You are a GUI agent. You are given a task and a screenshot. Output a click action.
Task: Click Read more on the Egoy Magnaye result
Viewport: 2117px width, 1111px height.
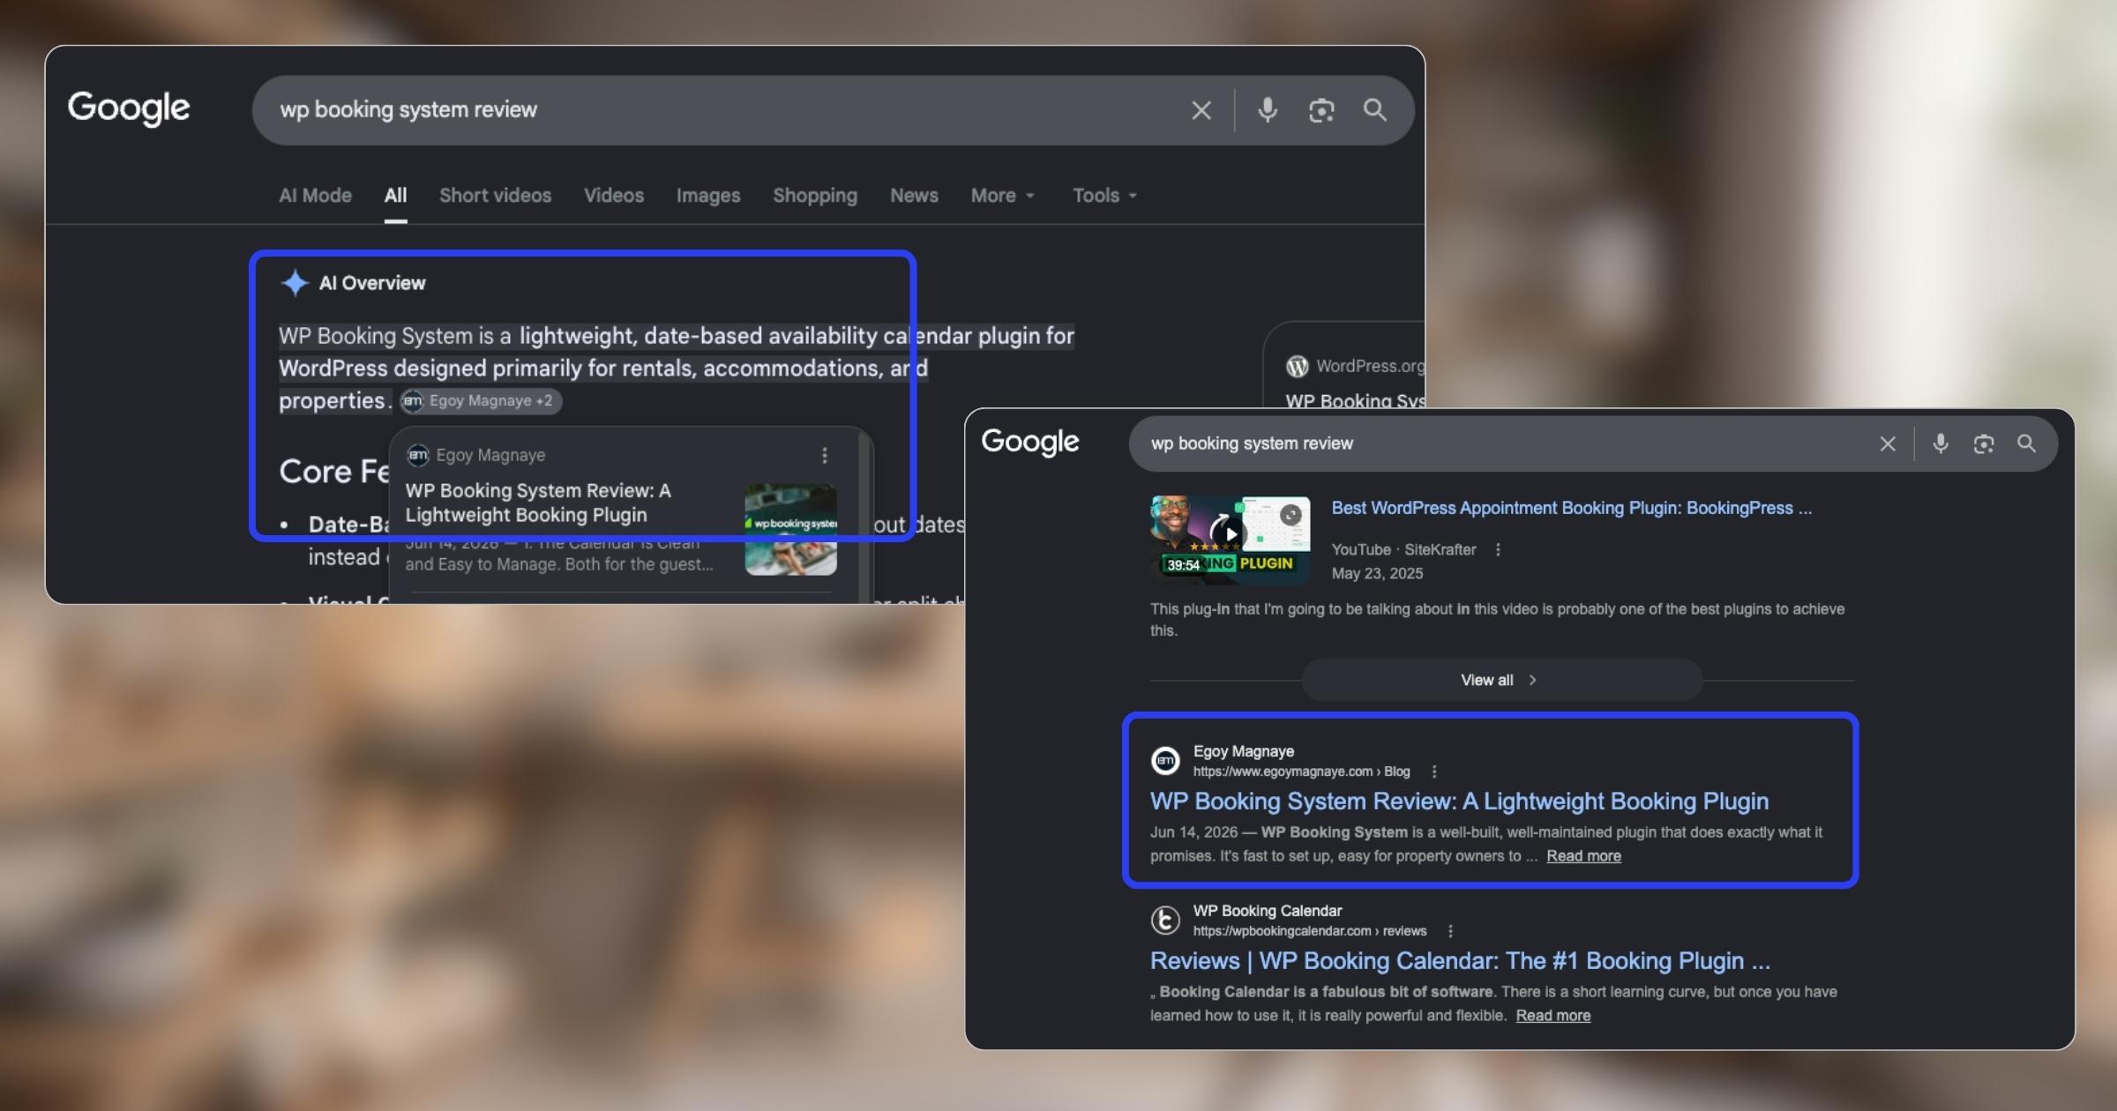pyautogui.click(x=1583, y=856)
